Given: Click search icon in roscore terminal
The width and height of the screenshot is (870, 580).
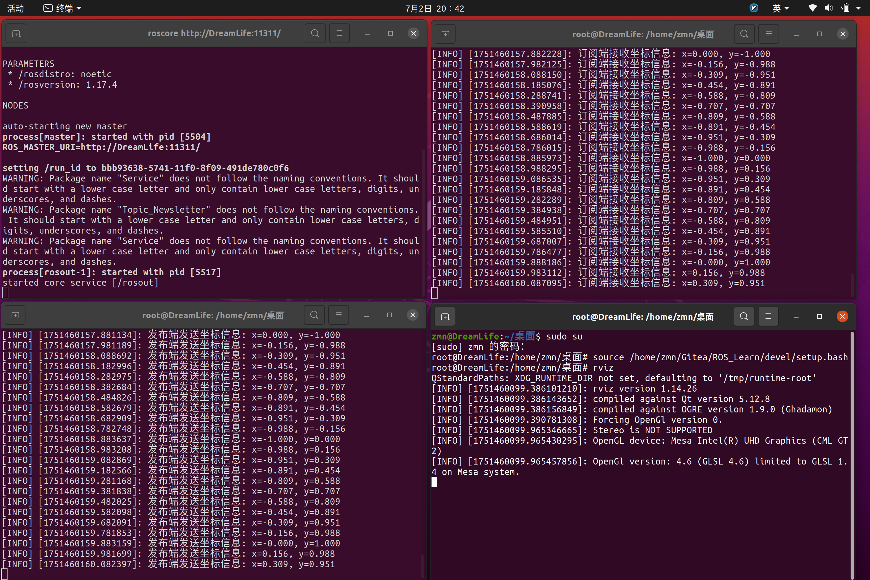Looking at the screenshot, I should click(315, 33).
